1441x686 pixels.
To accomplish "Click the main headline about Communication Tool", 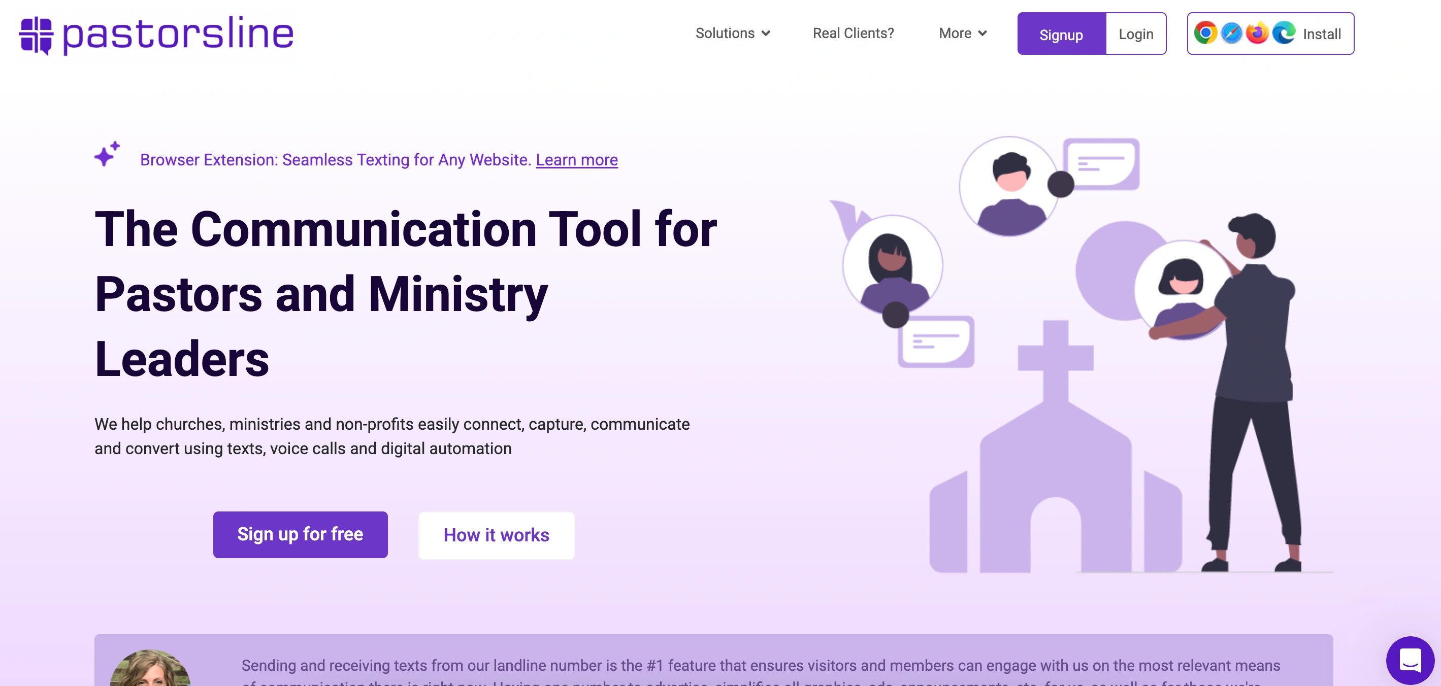I will (x=406, y=293).
